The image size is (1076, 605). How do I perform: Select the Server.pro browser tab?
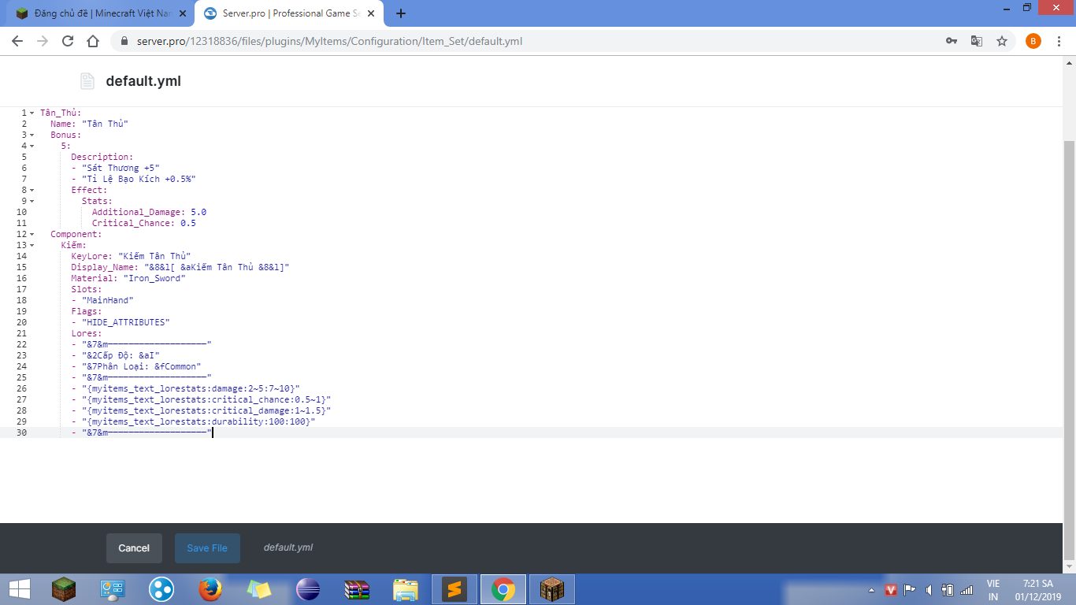pos(288,13)
